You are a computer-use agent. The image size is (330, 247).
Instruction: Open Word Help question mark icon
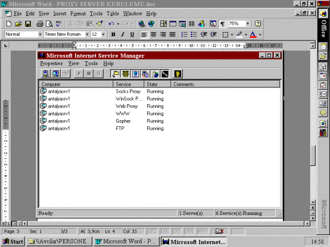[258, 24]
